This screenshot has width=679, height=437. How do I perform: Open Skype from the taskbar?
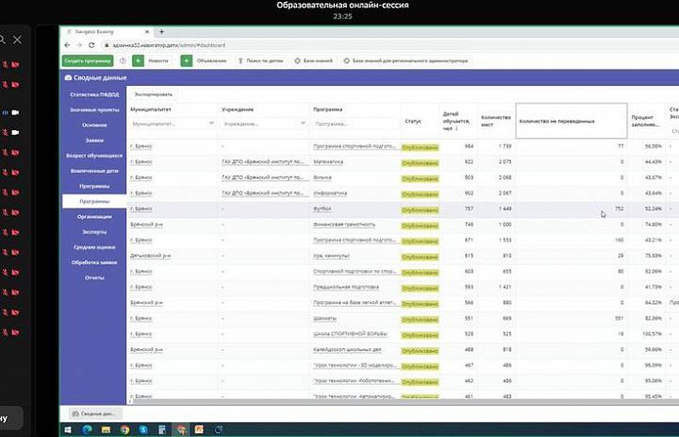pos(143,429)
